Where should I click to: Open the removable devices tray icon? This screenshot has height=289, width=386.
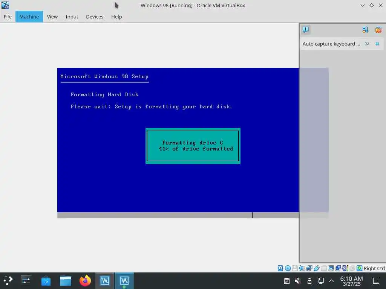point(309,280)
